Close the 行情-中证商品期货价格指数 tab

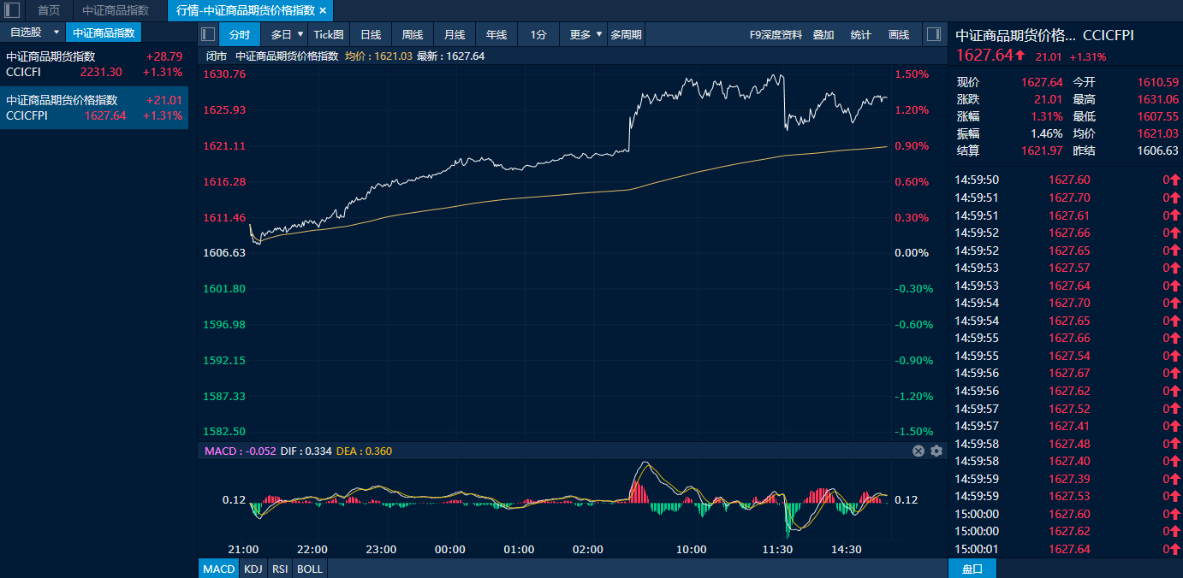(x=323, y=11)
